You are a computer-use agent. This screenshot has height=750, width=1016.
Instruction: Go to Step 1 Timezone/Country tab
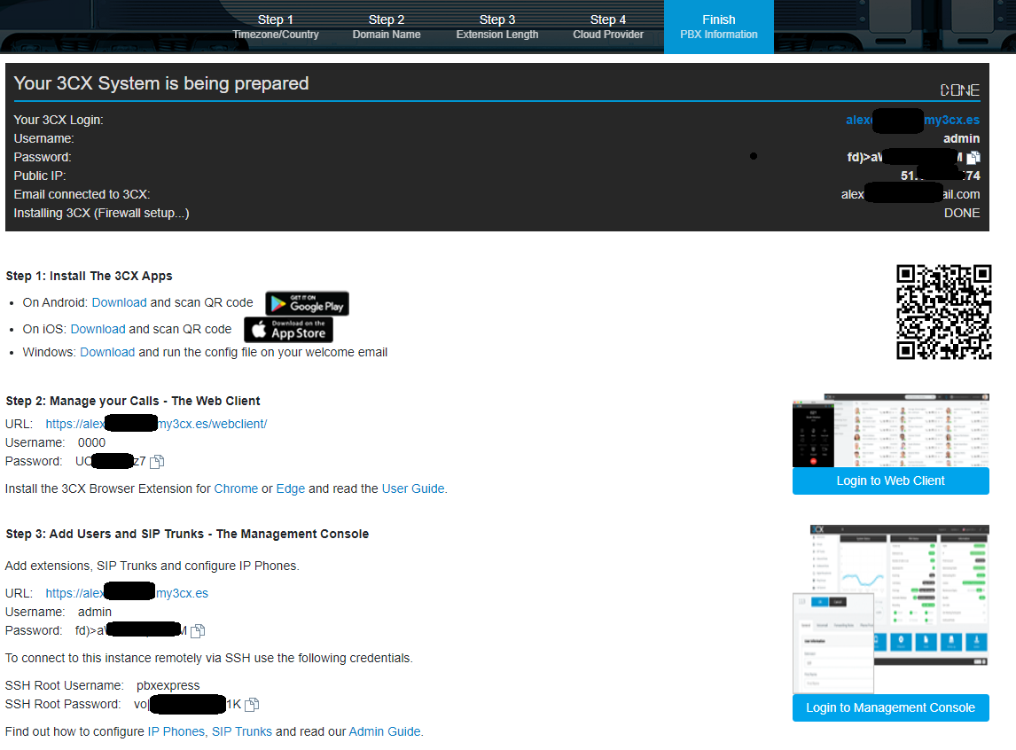coord(276,27)
